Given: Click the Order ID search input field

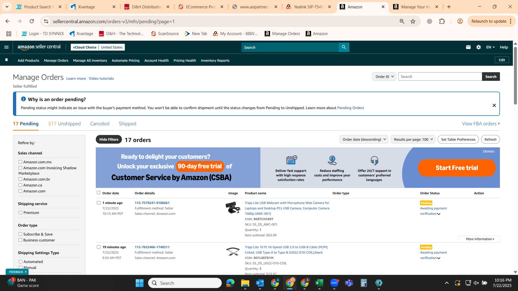Looking at the screenshot, I should 440,77.
